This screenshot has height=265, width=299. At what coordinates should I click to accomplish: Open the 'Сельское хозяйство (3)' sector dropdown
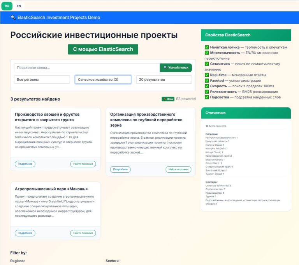[103, 79]
